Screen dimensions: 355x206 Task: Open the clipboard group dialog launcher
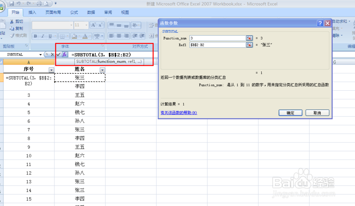point(27,46)
